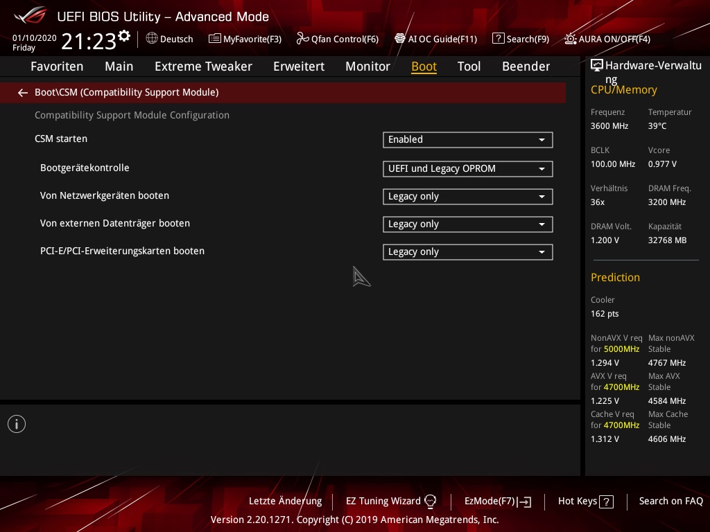Click the info circle icon
The image size is (710, 532).
(x=17, y=424)
